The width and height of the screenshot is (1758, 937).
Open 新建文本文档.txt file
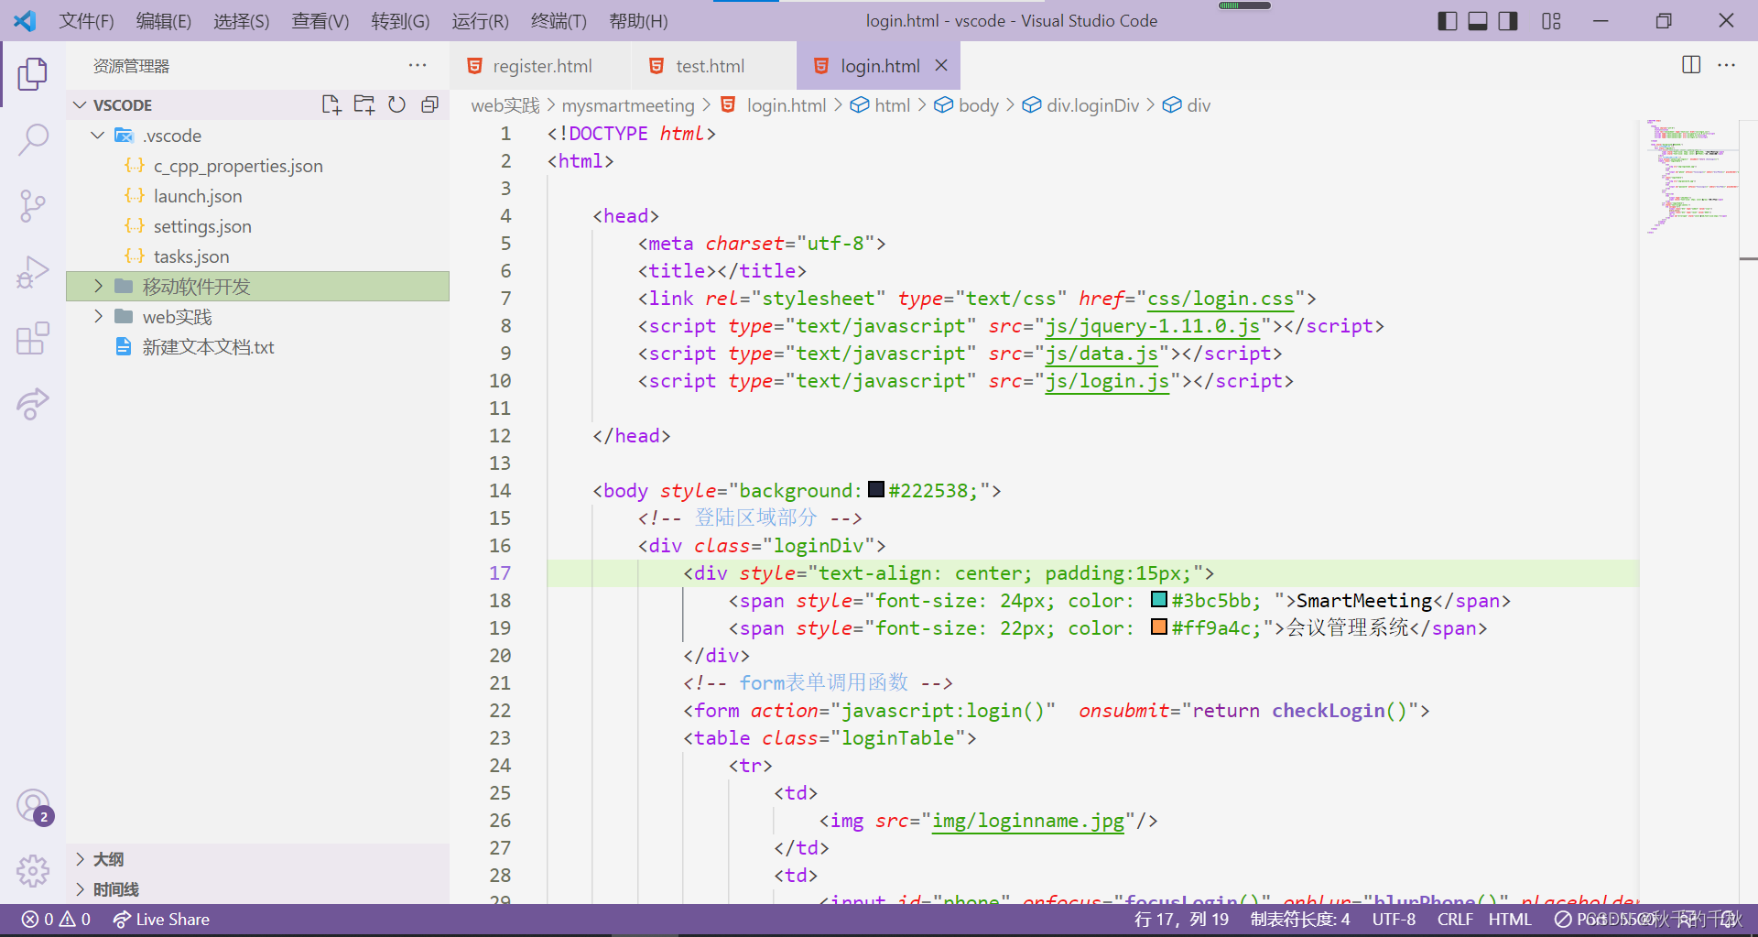point(257,347)
